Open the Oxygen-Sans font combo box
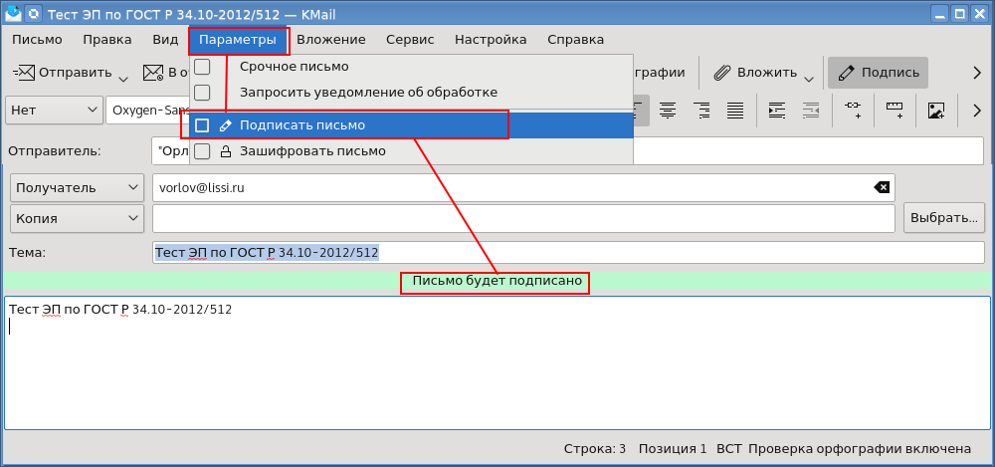The height and width of the screenshot is (467, 995). (147, 110)
